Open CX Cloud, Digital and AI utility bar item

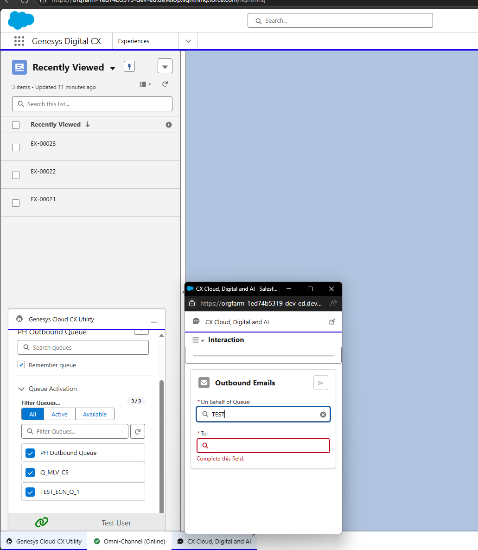[214, 541]
